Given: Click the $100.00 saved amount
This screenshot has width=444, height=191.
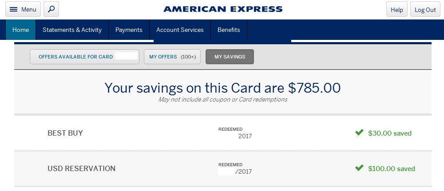Looking at the screenshot, I should click(392, 168).
